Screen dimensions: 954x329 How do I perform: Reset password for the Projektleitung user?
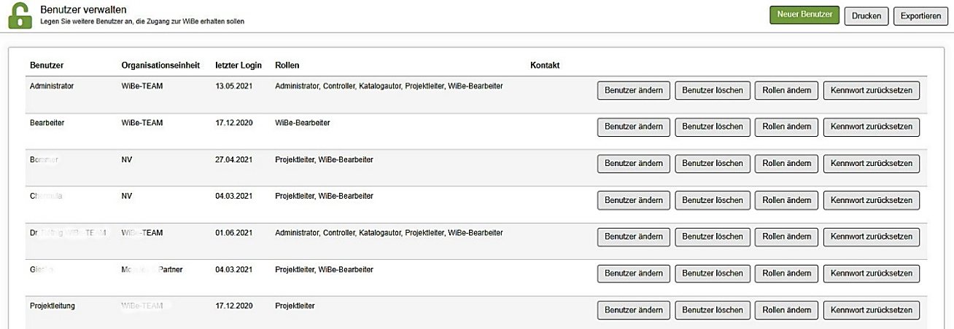[x=871, y=310]
